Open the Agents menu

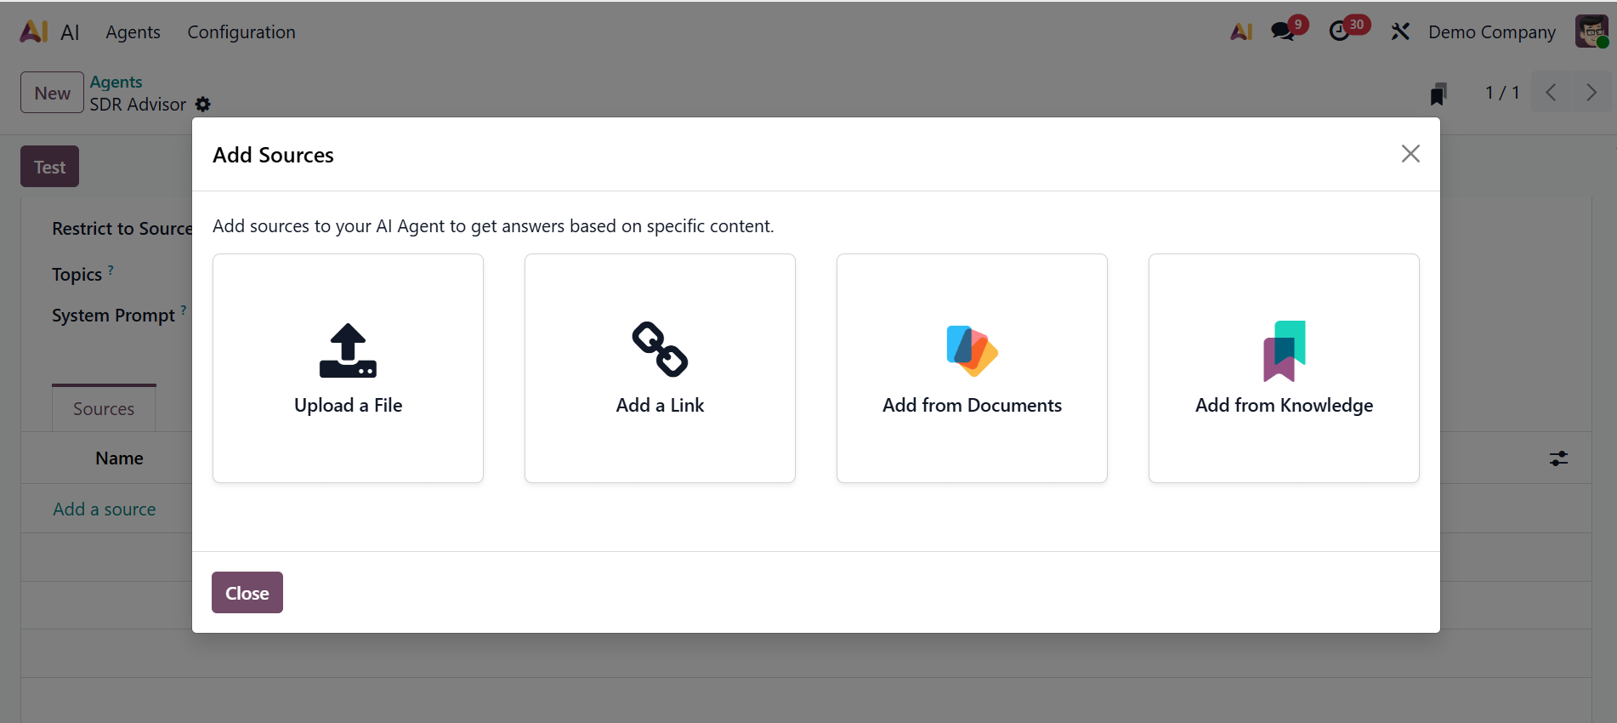point(133,32)
